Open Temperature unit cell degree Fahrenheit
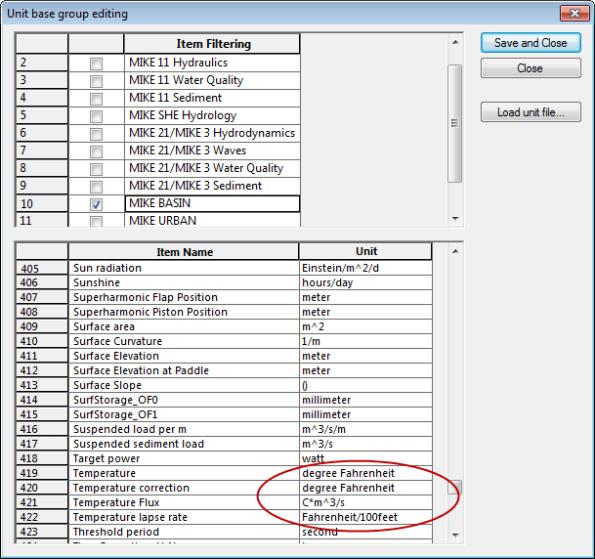Screen dimensions: 595x559 365,473
